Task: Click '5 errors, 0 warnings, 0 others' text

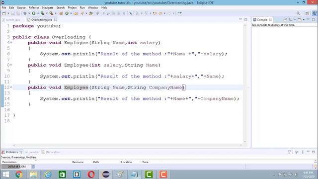Action: 18,157
